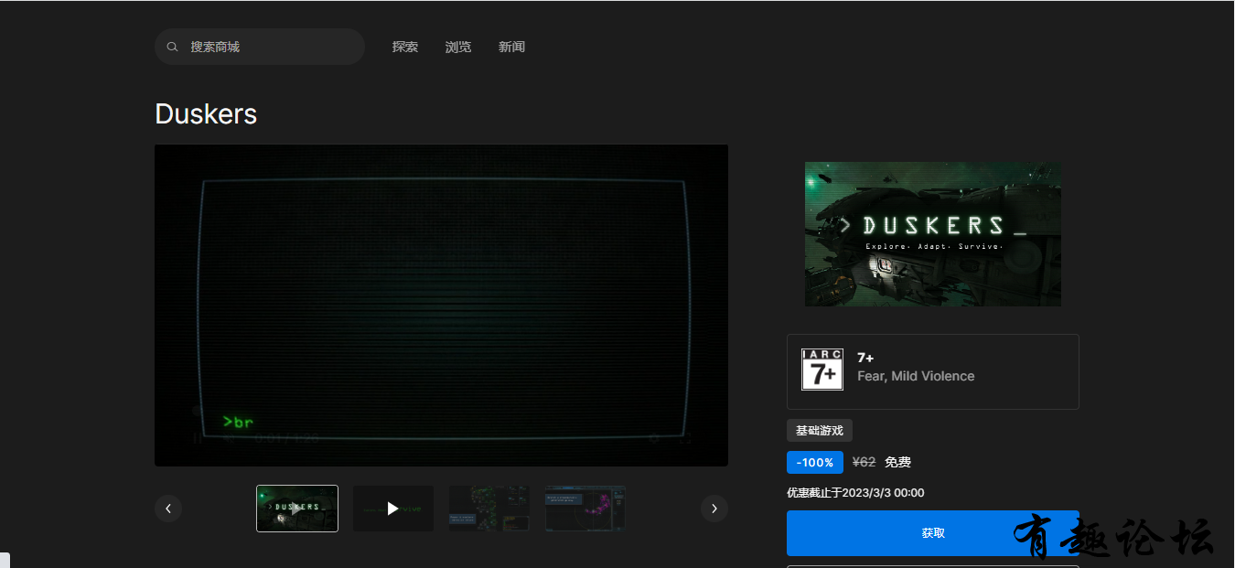This screenshot has height=568, width=1235.
Task: Select the fourth screenshot with pink radar
Action: (585, 509)
